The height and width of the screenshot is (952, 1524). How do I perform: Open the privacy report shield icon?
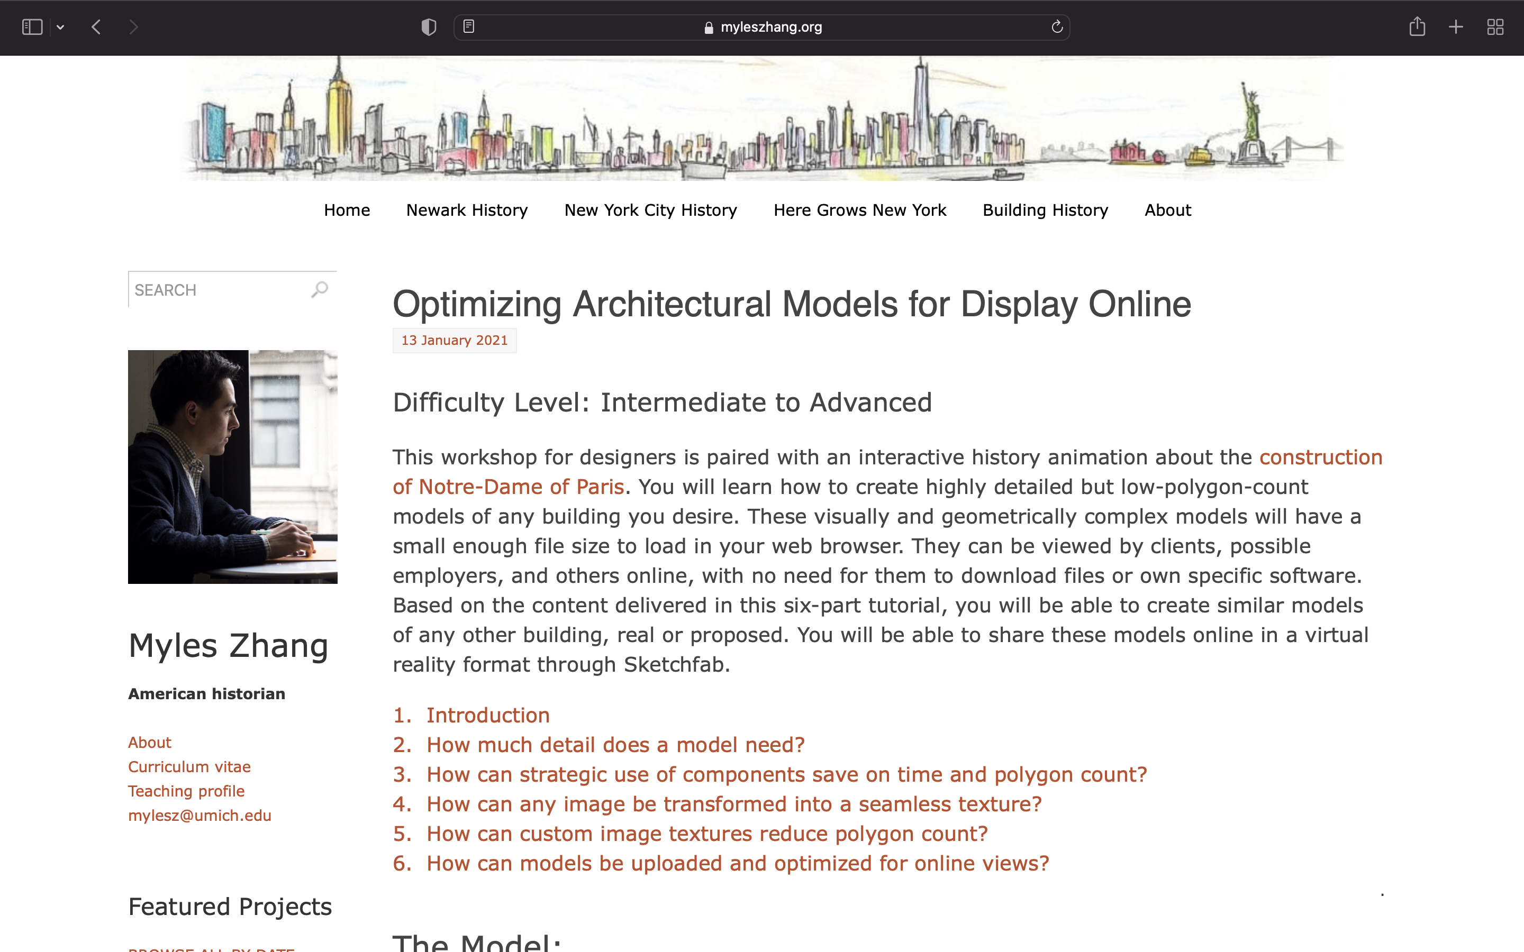click(x=428, y=27)
